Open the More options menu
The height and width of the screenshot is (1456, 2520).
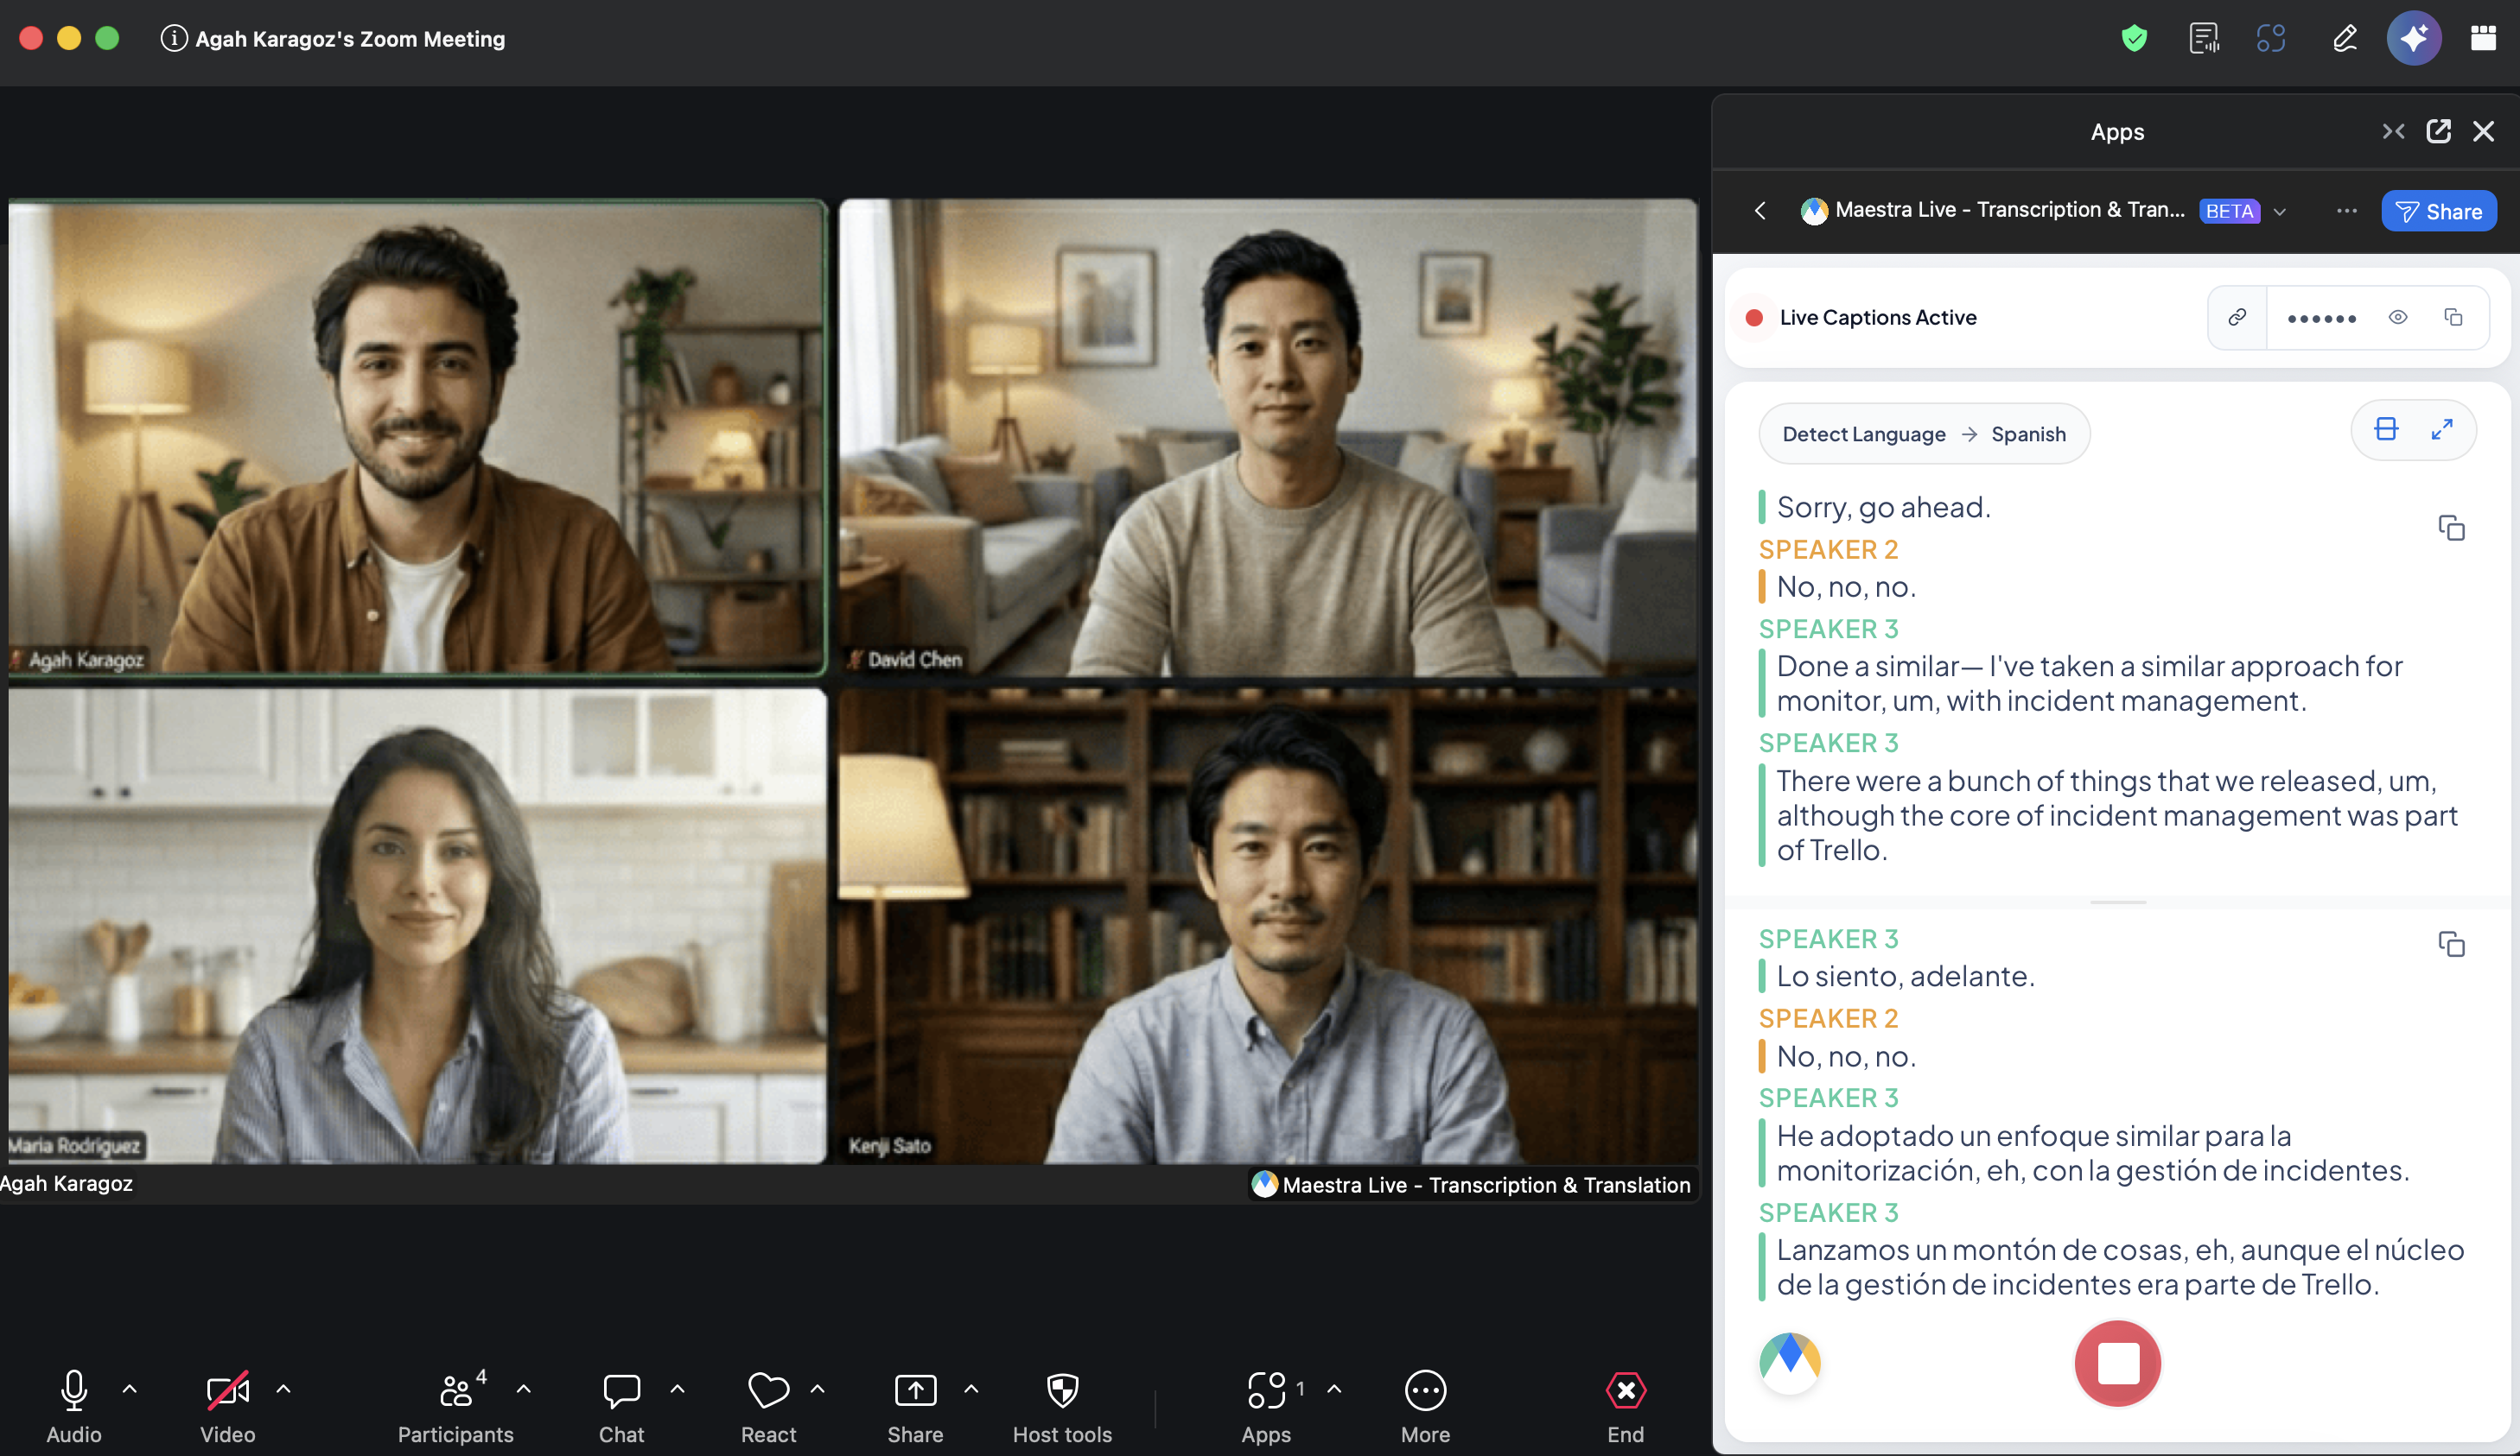(1425, 1406)
